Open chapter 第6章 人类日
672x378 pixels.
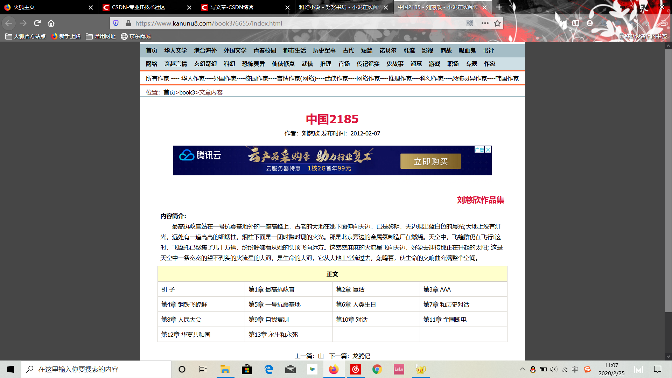click(x=356, y=304)
